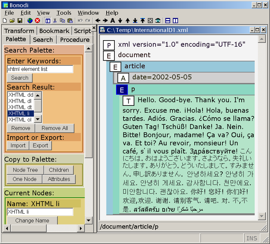Click the Export button
This screenshot has width=270, height=244.
[x=40, y=146]
